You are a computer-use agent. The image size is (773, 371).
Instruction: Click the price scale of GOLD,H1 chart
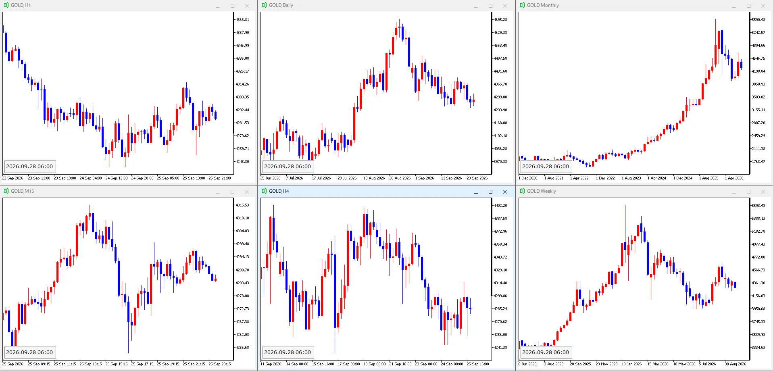(x=244, y=93)
